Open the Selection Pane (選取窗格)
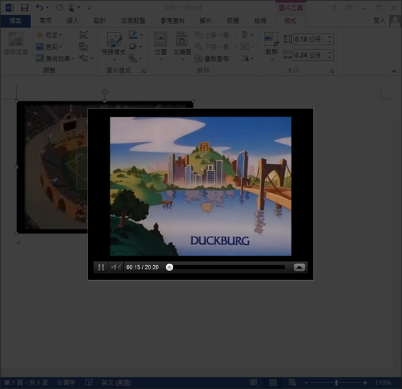 coord(212,58)
